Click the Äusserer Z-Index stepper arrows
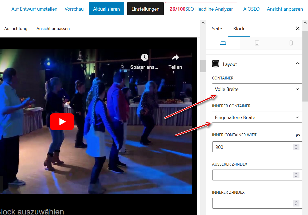The height and width of the screenshot is (215, 308). click(296, 175)
